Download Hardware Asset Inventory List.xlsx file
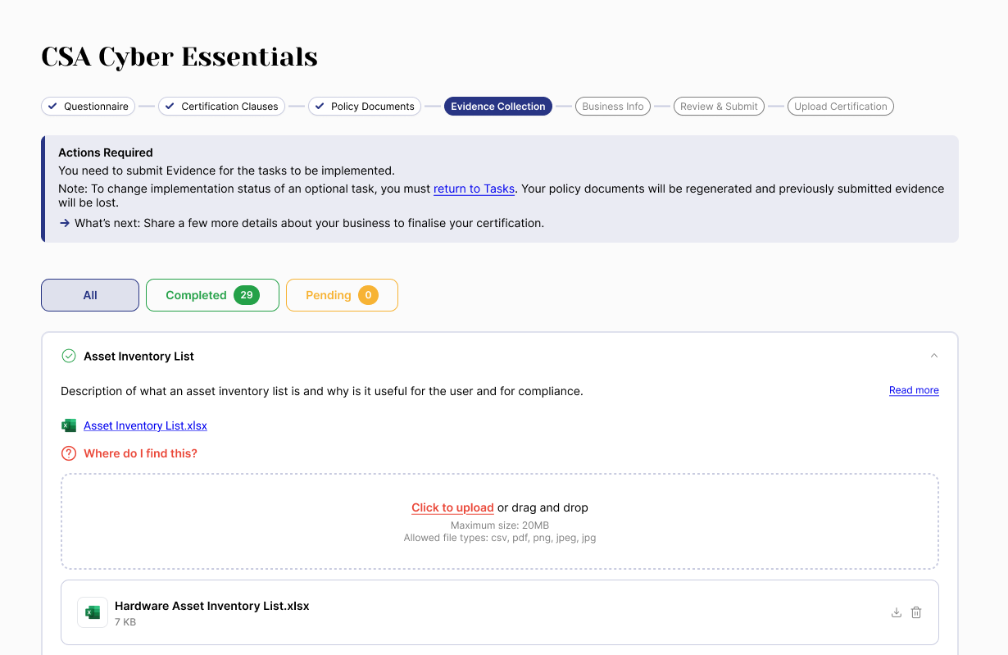This screenshot has width=1008, height=655. pyautogui.click(x=897, y=612)
